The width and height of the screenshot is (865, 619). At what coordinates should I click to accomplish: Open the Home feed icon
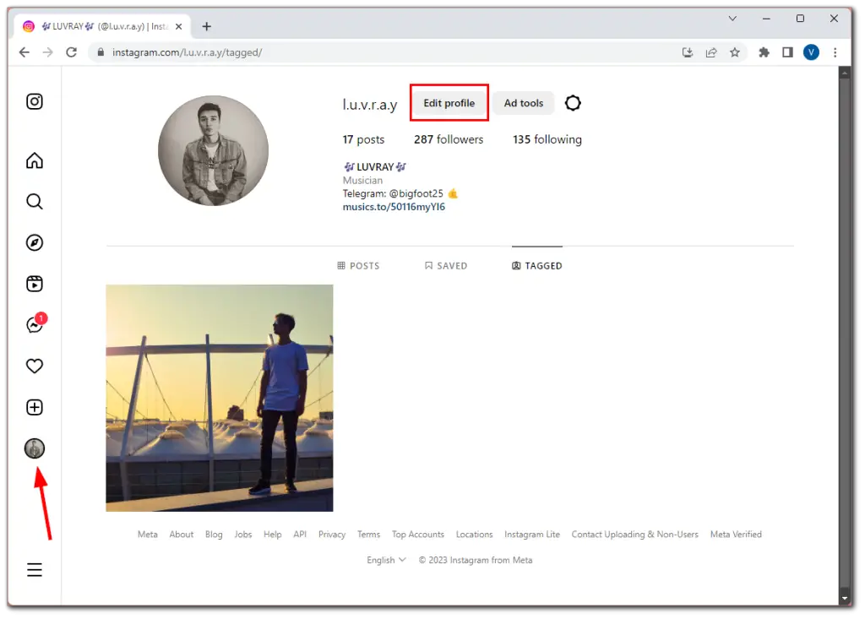(34, 160)
